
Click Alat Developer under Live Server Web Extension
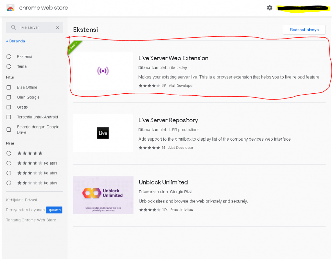(x=181, y=86)
